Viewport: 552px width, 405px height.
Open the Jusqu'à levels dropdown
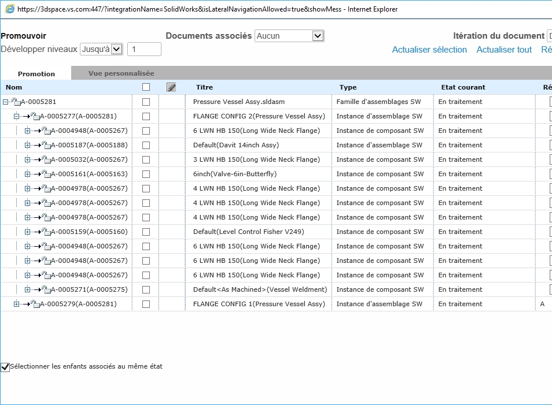[x=101, y=49]
